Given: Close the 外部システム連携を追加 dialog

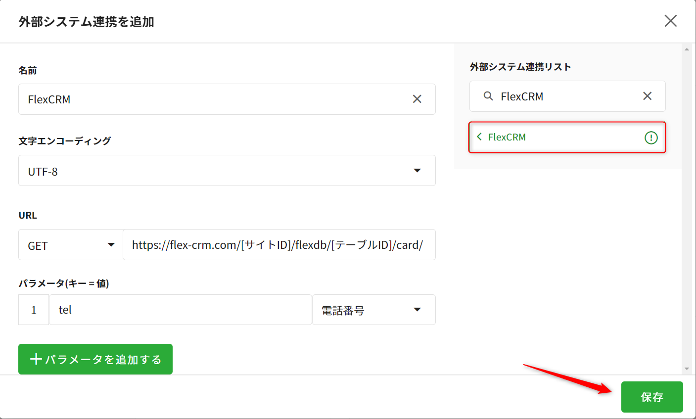Looking at the screenshot, I should (670, 21).
